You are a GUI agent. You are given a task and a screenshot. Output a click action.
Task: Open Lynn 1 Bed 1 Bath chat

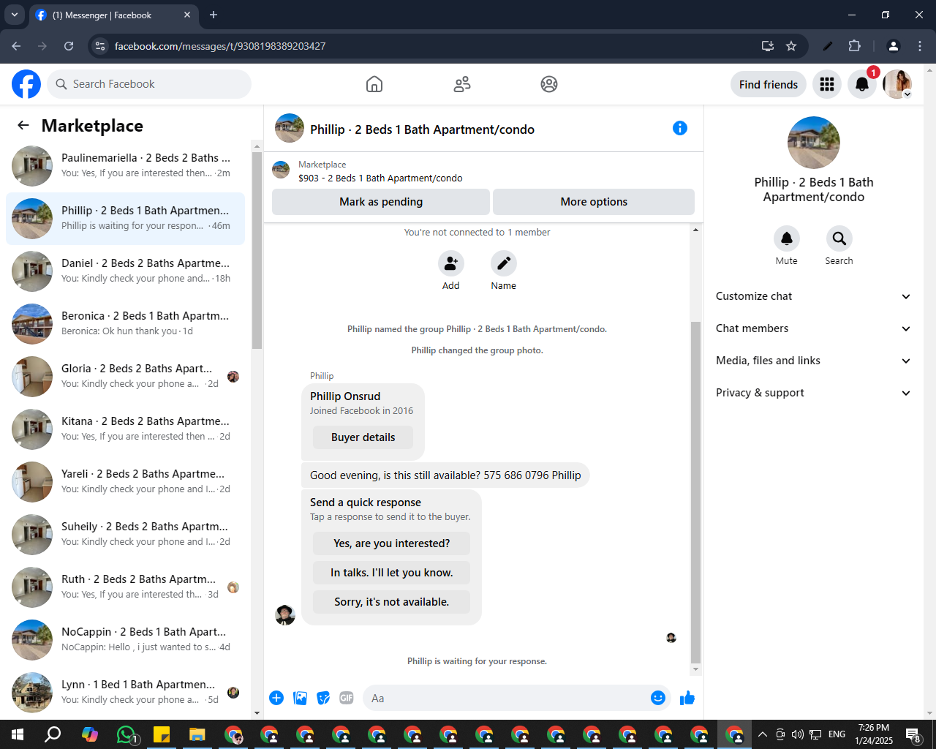[126, 693]
